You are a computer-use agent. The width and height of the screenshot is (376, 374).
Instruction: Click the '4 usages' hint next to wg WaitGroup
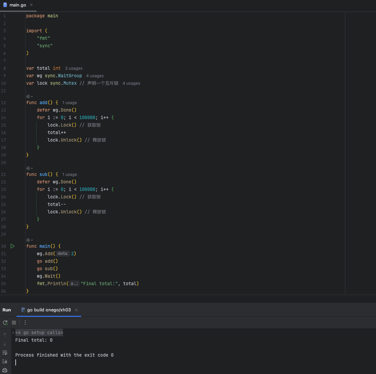click(x=95, y=76)
